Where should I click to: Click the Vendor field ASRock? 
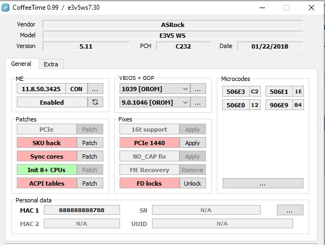pyautogui.click(x=173, y=25)
